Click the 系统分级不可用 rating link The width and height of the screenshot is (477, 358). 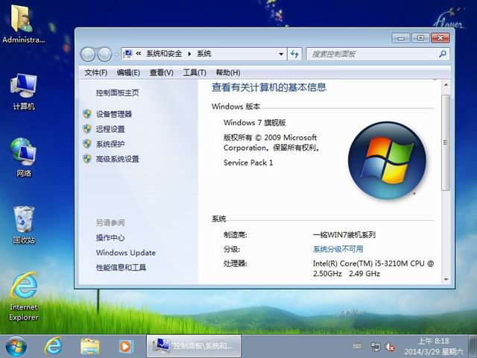point(338,249)
